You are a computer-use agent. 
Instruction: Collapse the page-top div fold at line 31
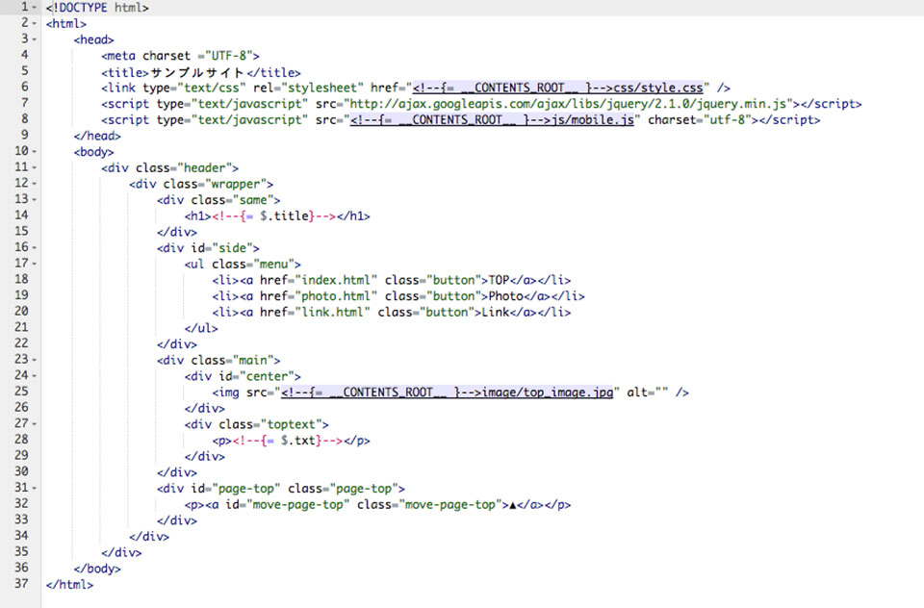35,489
